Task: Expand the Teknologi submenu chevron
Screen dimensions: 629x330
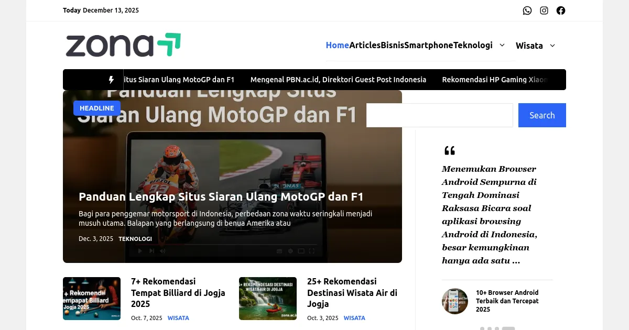Action: click(502, 45)
